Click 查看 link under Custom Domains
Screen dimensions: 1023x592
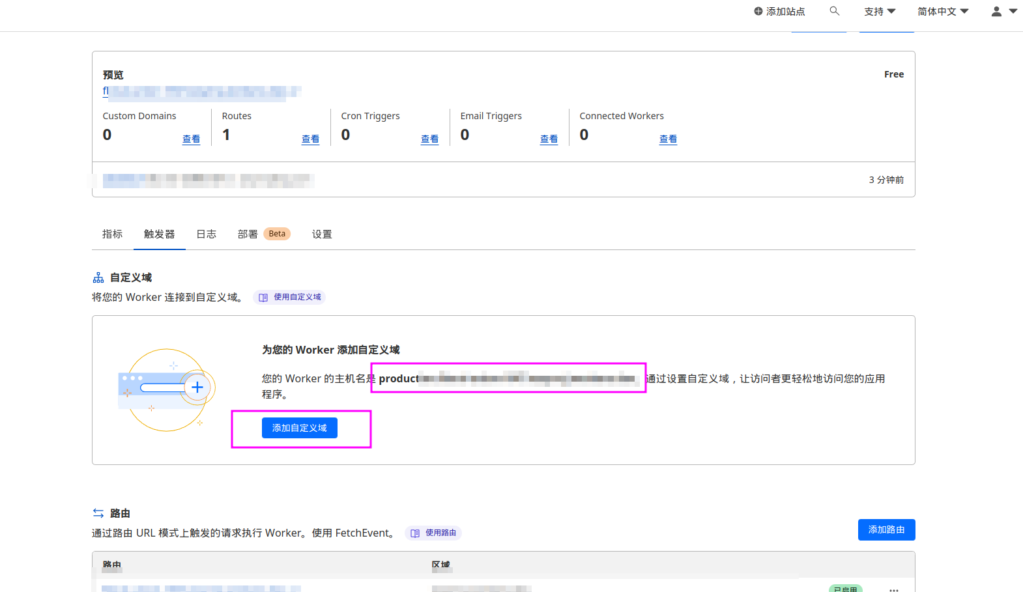191,139
